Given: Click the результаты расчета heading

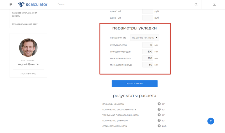Looking at the screenshot, I should (134, 96).
